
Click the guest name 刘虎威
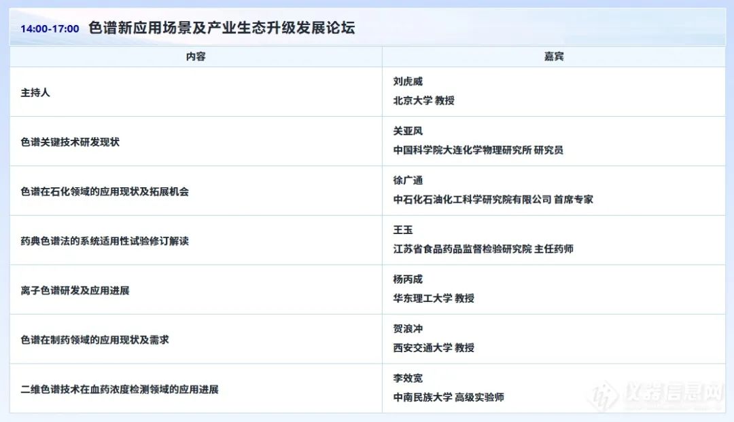tap(408, 81)
